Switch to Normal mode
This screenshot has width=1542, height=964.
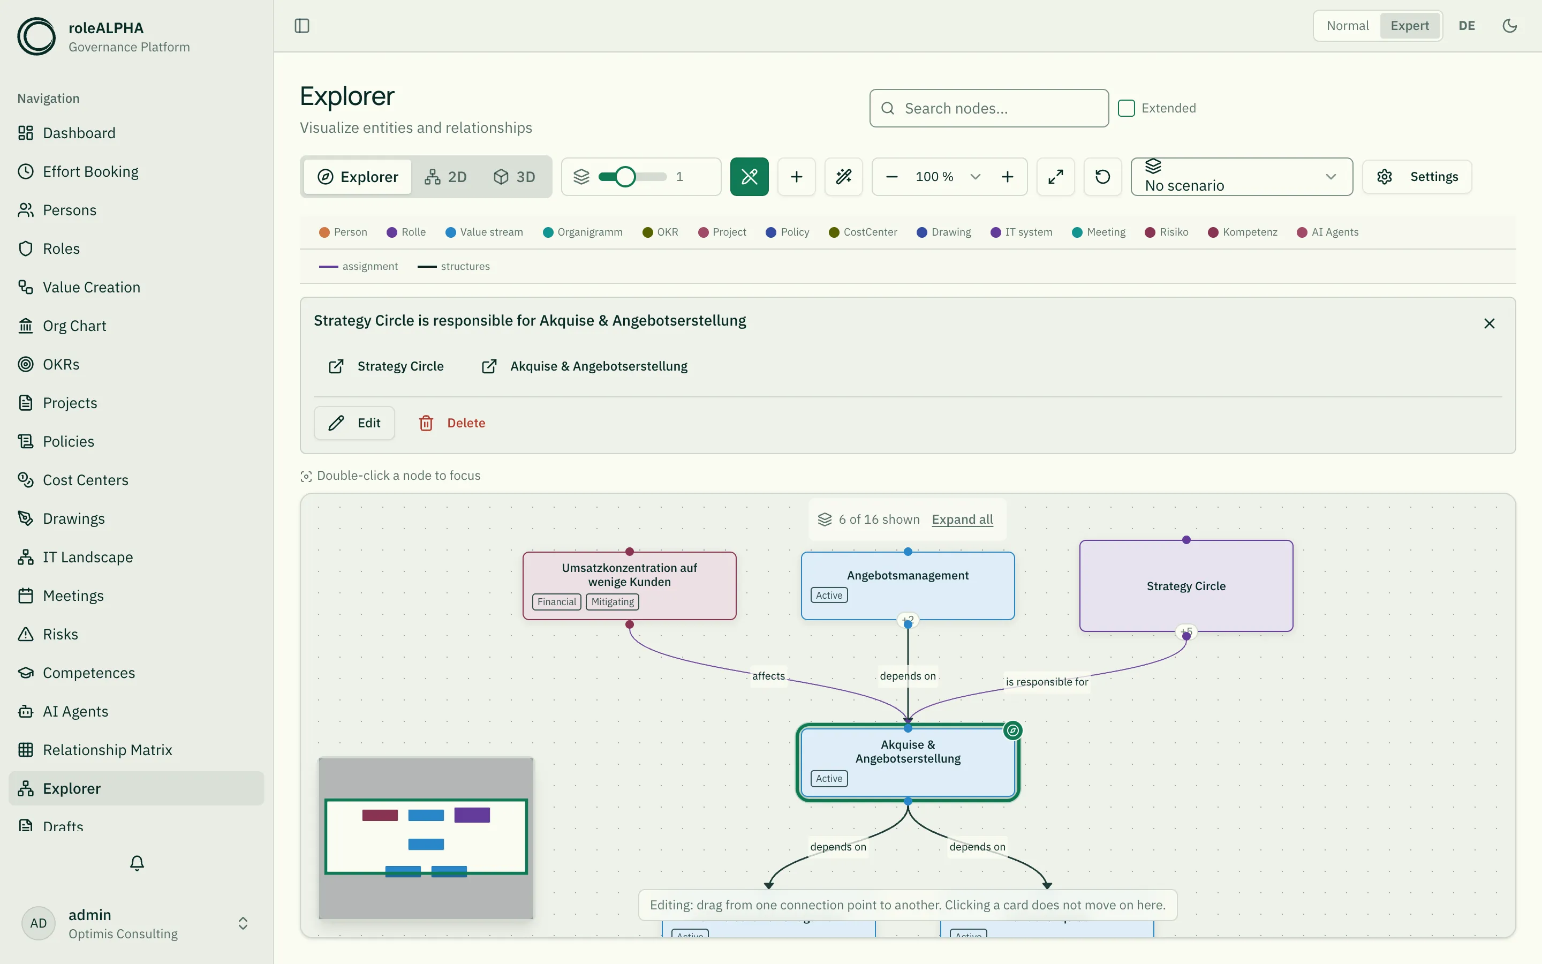click(x=1348, y=26)
